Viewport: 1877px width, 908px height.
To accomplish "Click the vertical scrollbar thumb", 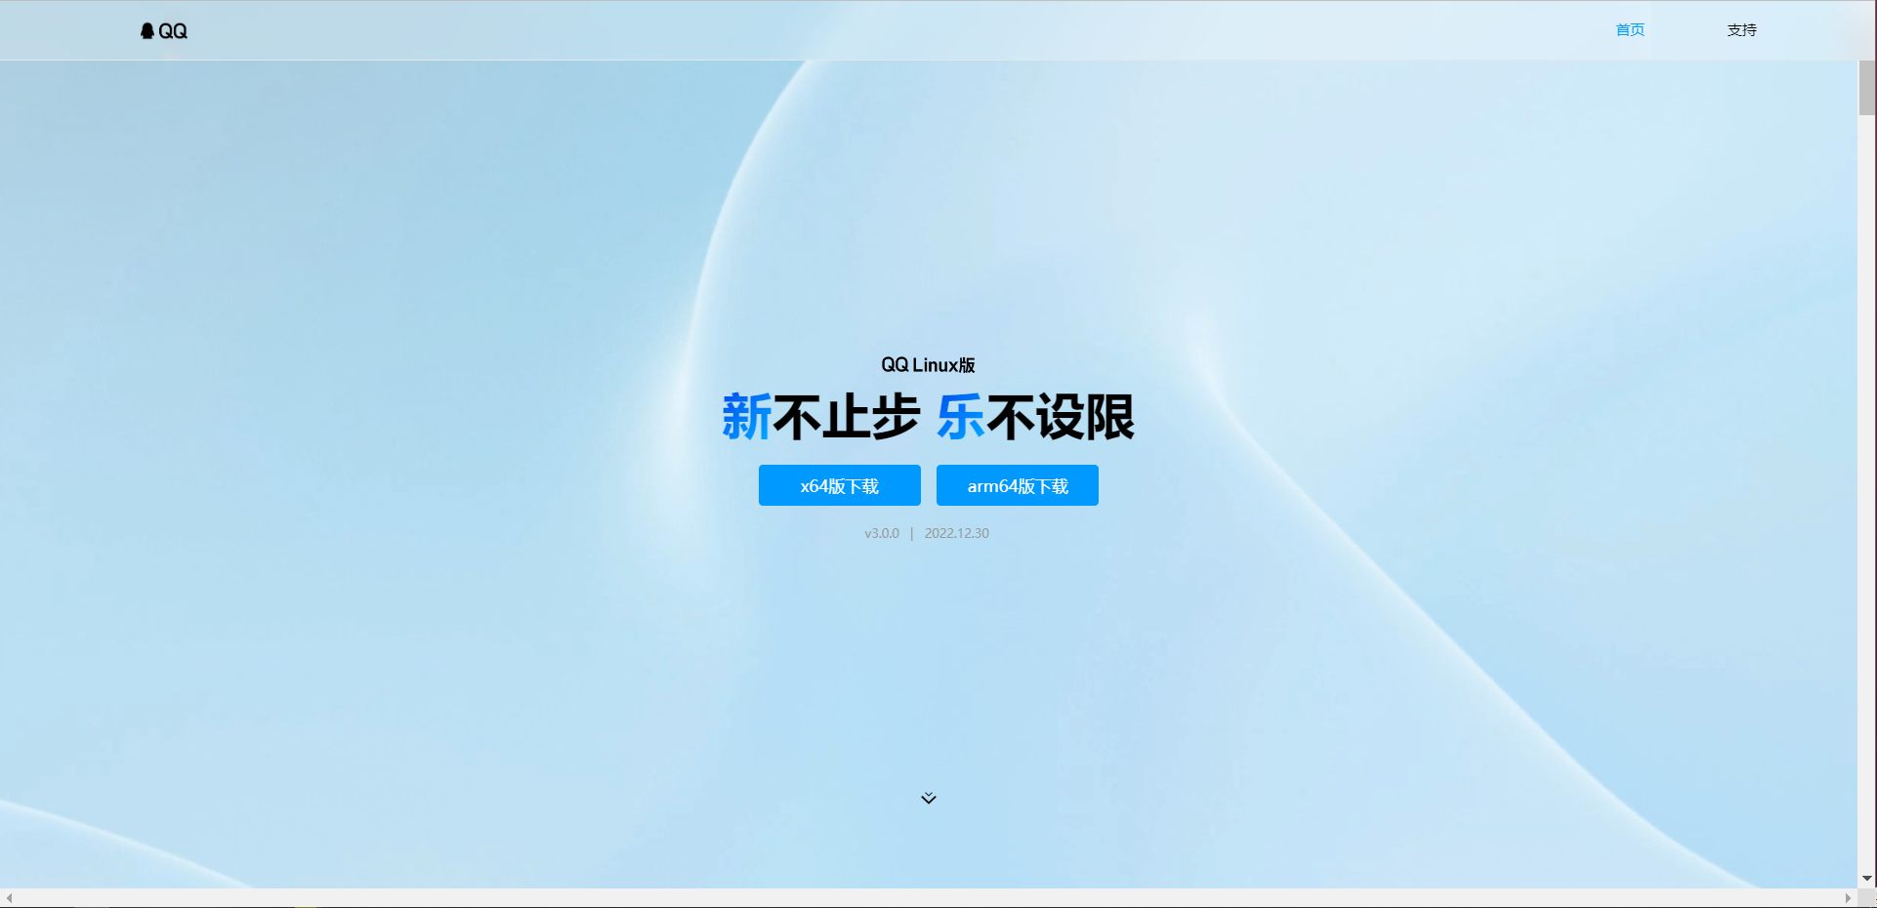I will coord(1867,88).
